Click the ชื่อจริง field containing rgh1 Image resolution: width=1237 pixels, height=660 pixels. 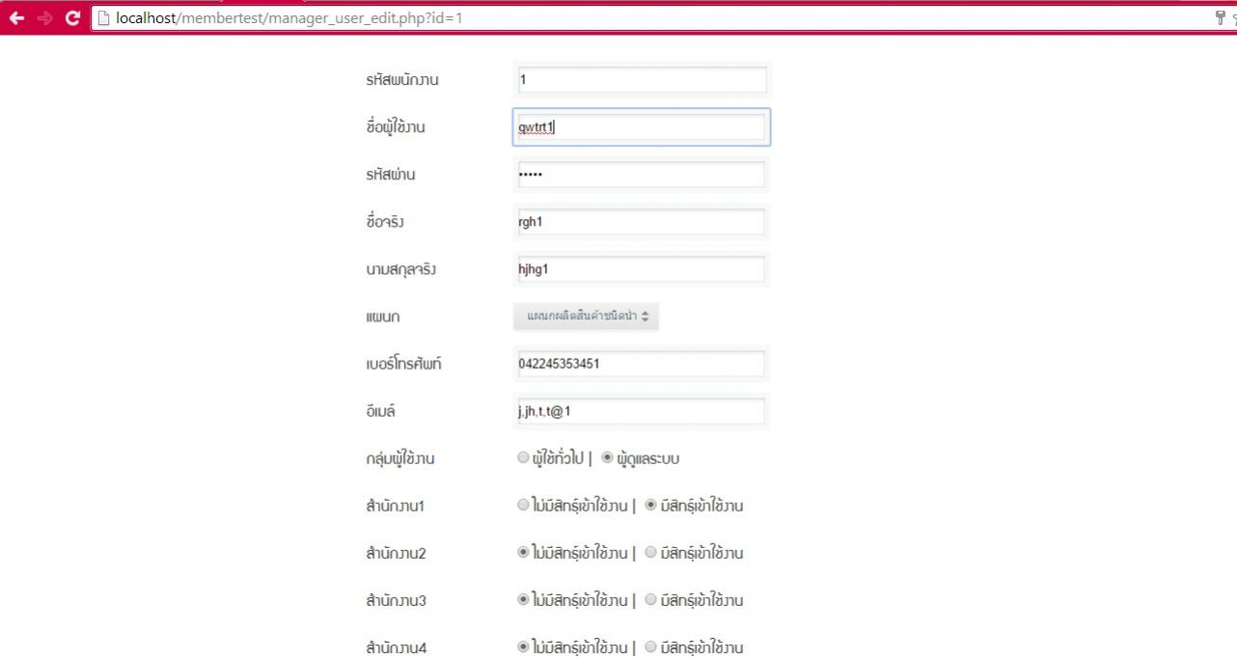tap(641, 222)
